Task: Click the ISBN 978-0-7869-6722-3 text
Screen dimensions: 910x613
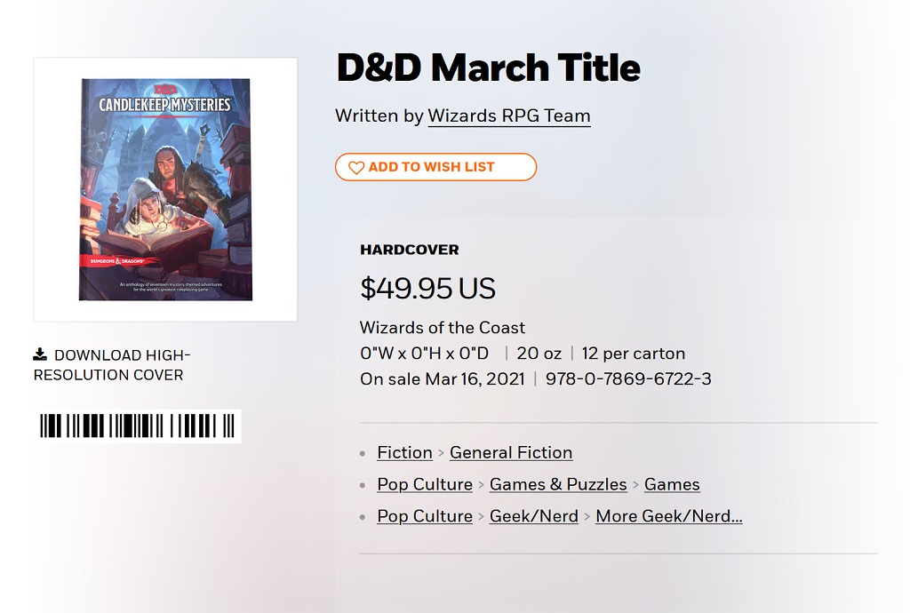Action: tap(628, 378)
